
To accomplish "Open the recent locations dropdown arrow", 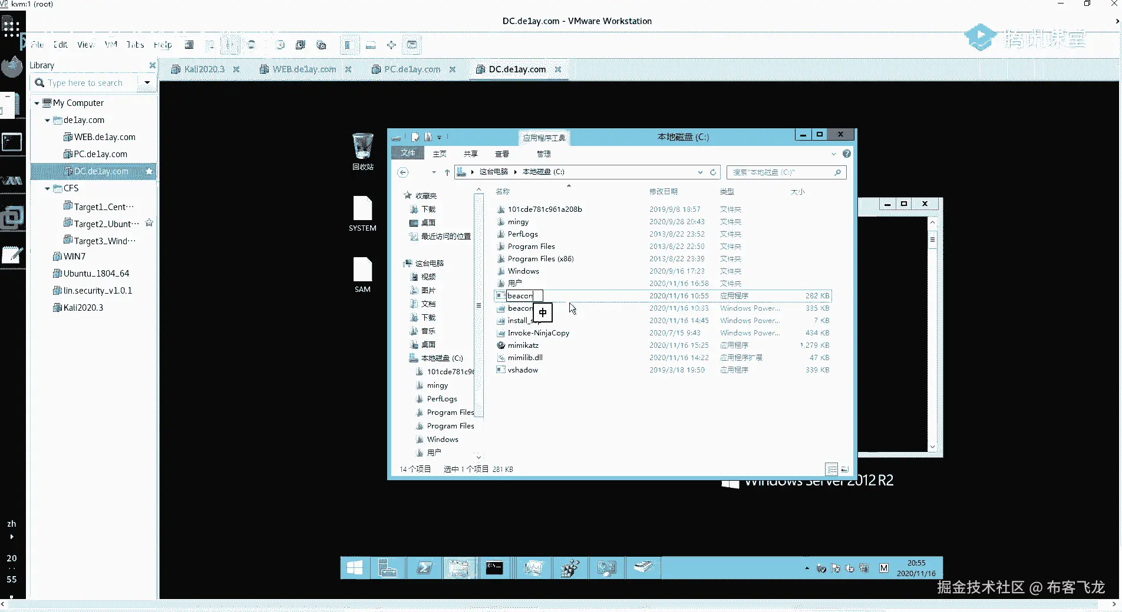I will (x=434, y=172).
